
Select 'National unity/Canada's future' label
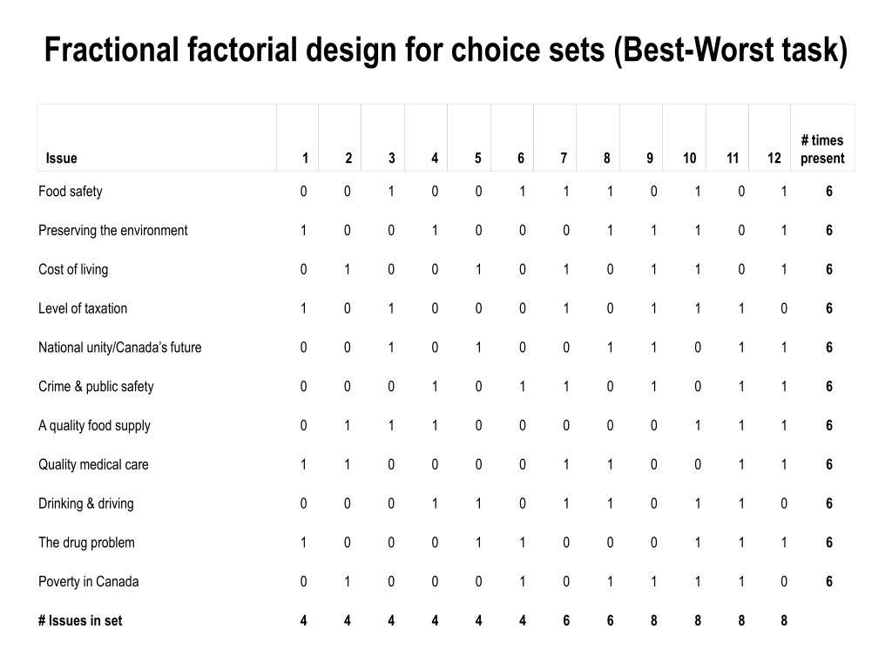pyautogui.click(x=119, y=348)
